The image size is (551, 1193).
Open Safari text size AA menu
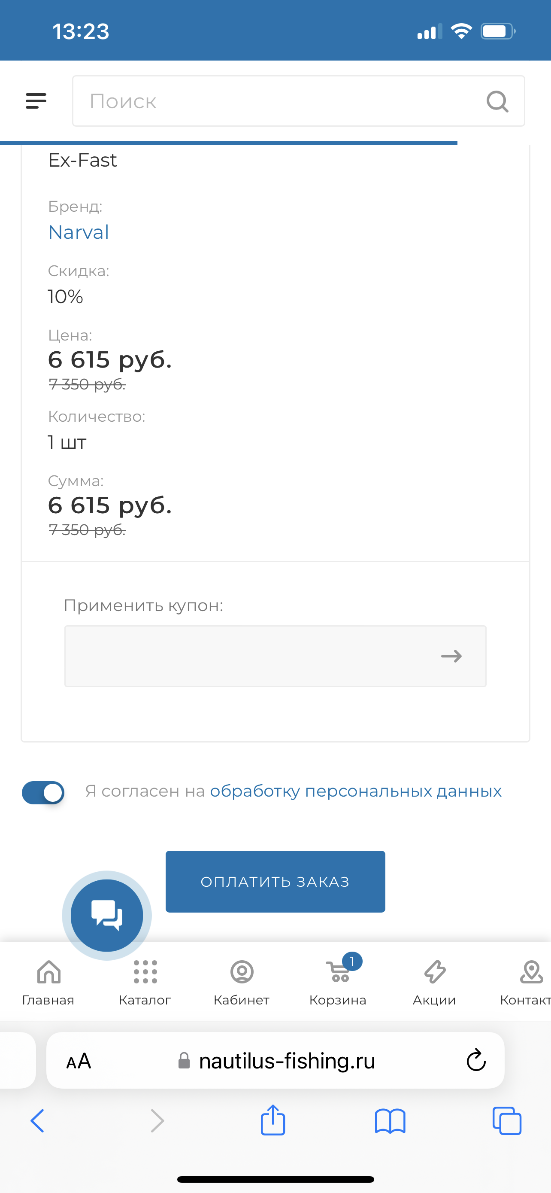(79, 1061)
